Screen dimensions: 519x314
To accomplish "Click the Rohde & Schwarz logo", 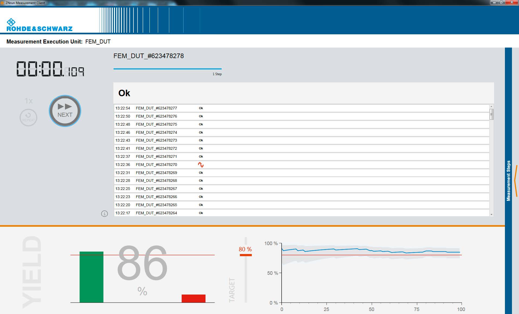I will 40,25.
